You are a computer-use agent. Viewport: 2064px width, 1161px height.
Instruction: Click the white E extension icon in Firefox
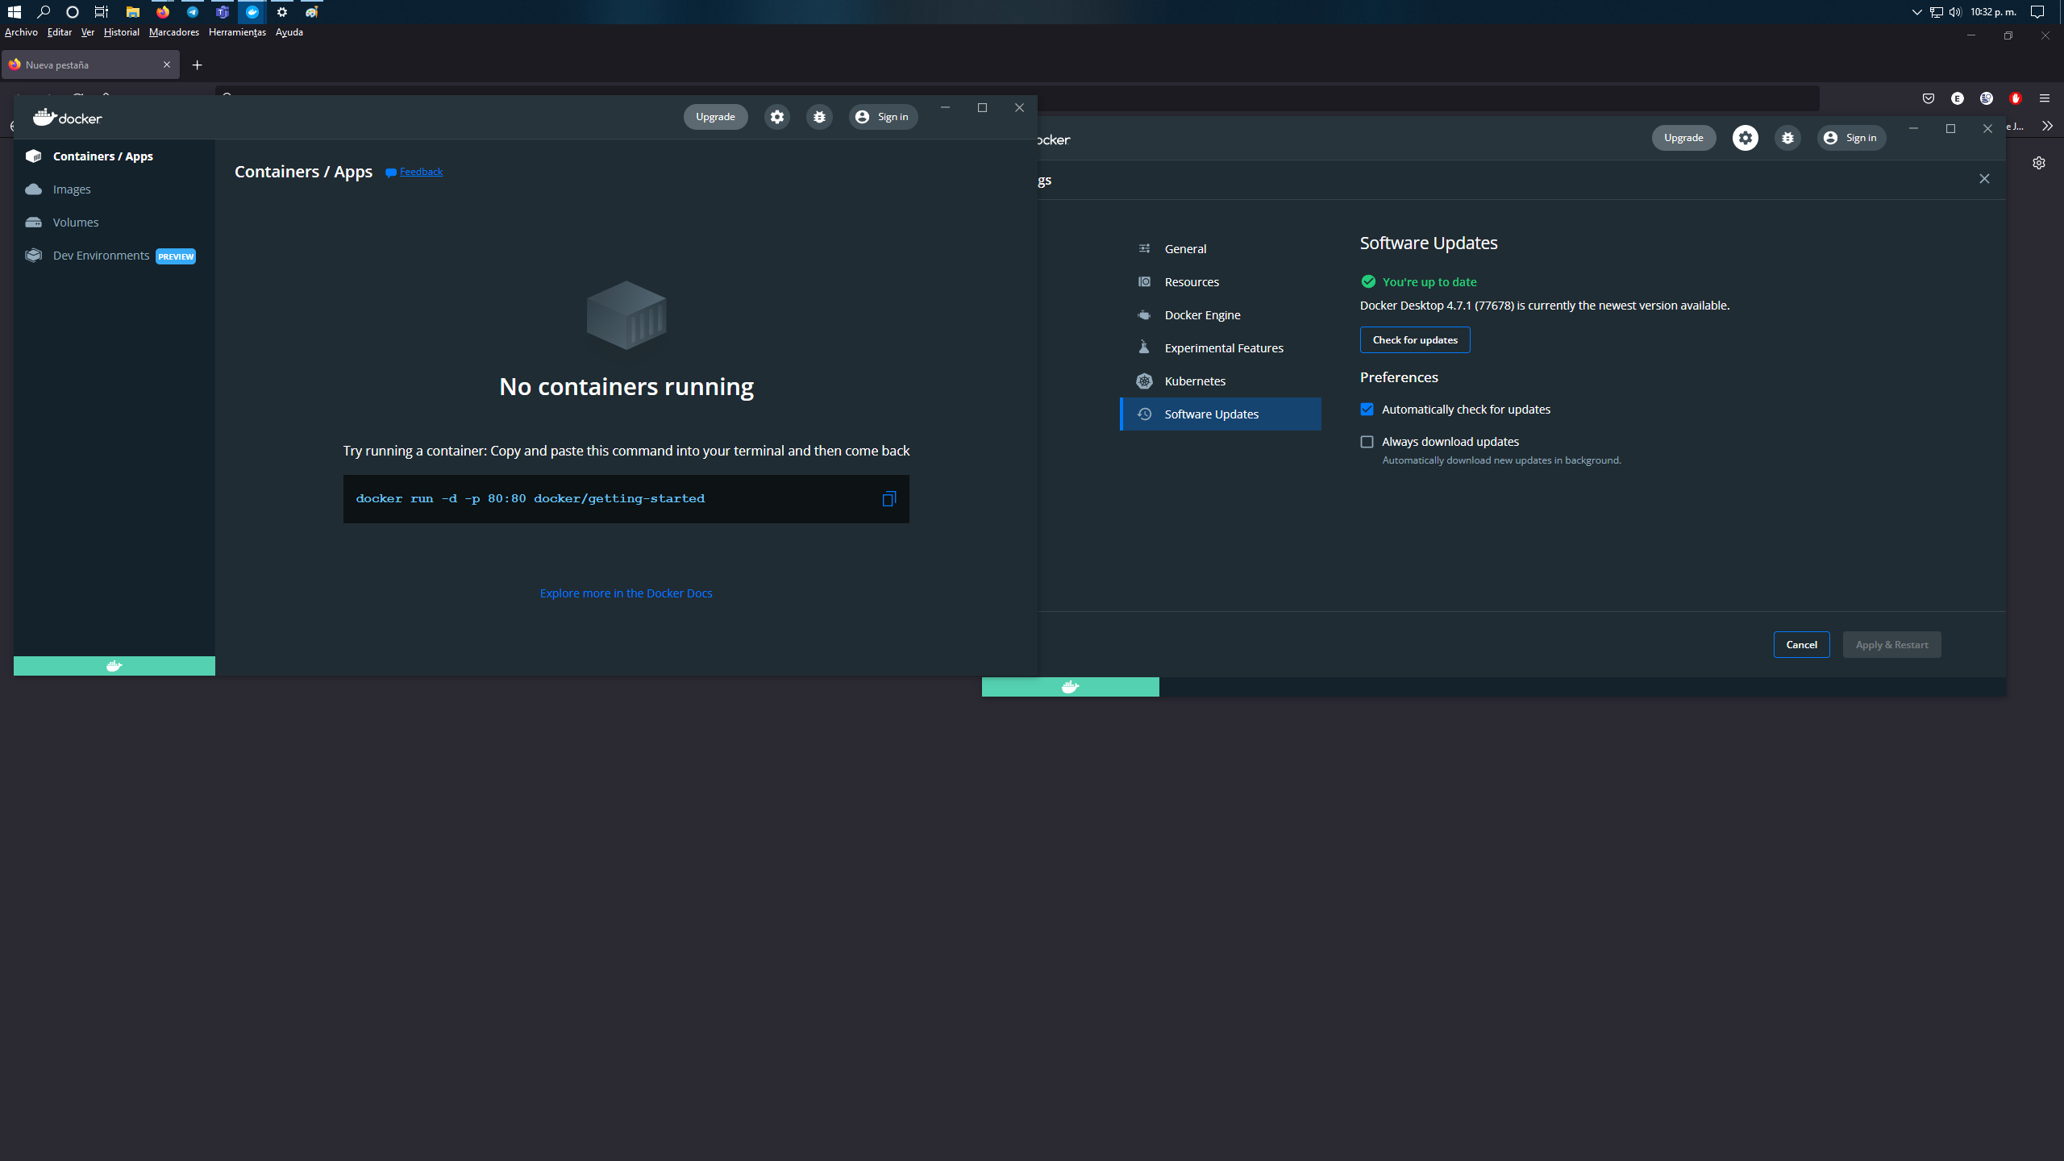click(x=1958, y=98)
